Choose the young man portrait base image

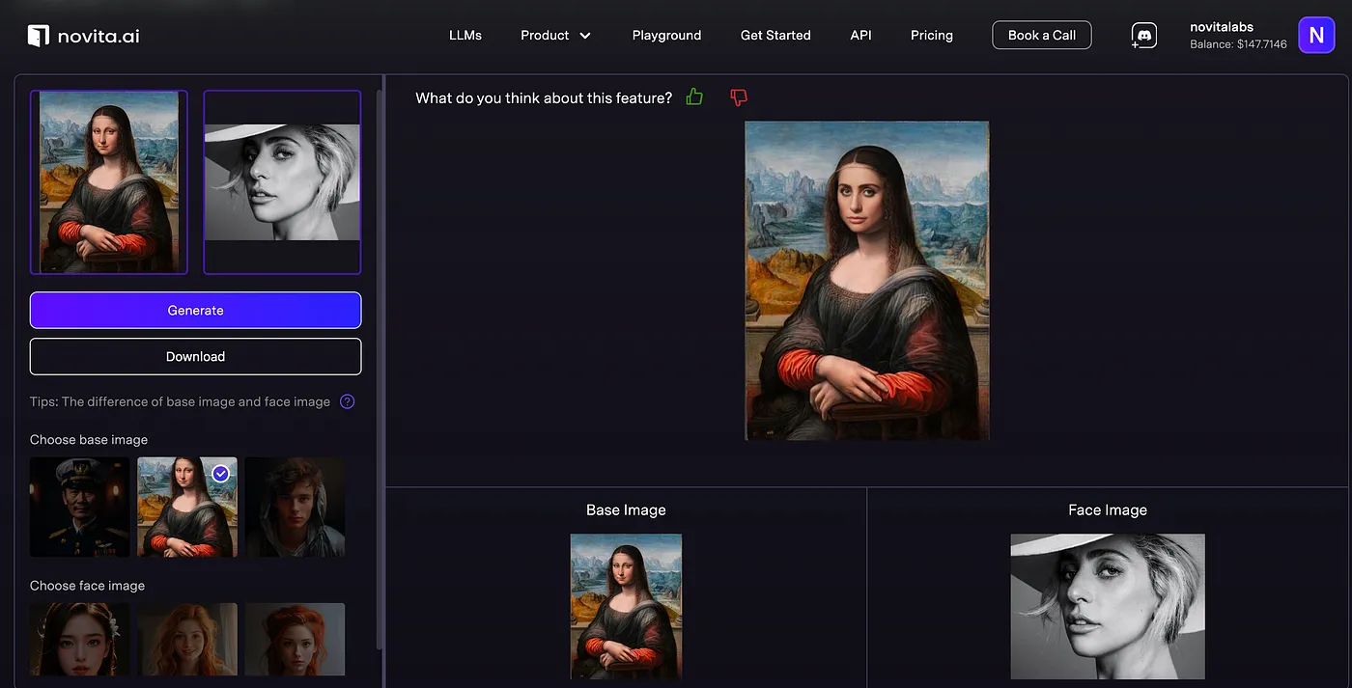click(x=295, y=507)
